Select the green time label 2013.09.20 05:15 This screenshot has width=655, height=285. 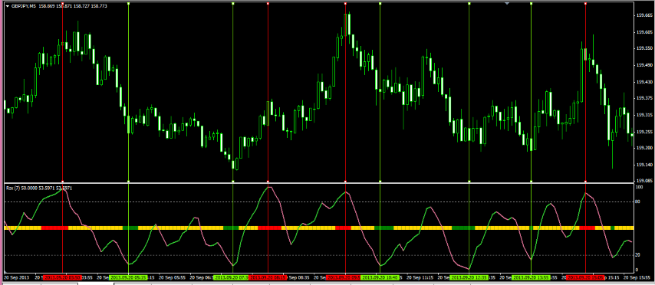click(128, 277)
